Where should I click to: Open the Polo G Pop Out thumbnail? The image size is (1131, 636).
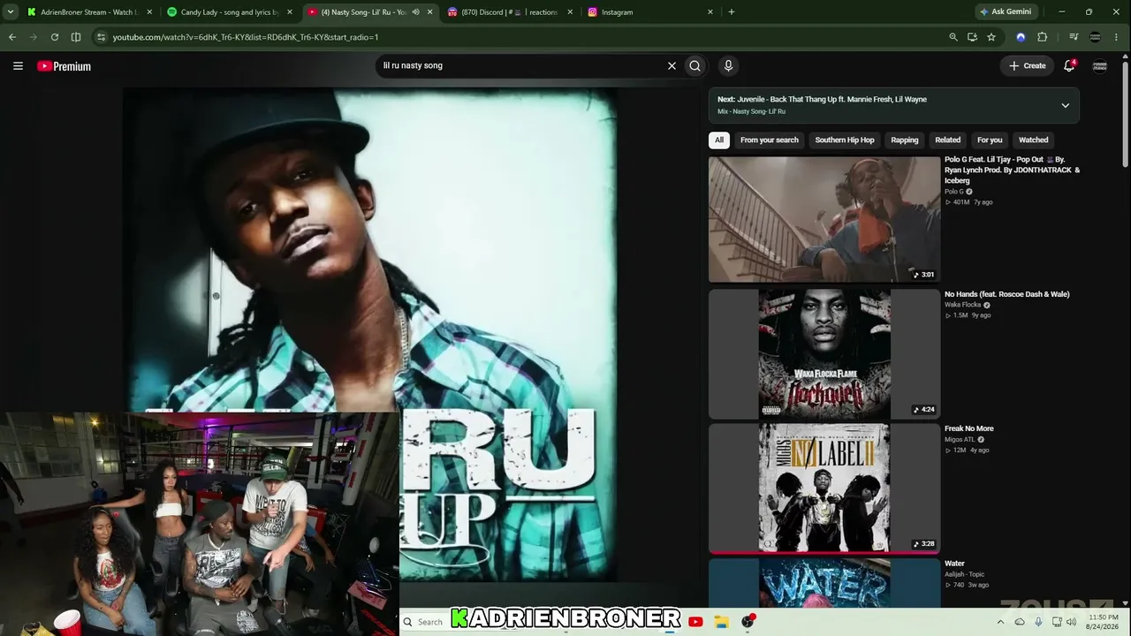coord(824,219)
